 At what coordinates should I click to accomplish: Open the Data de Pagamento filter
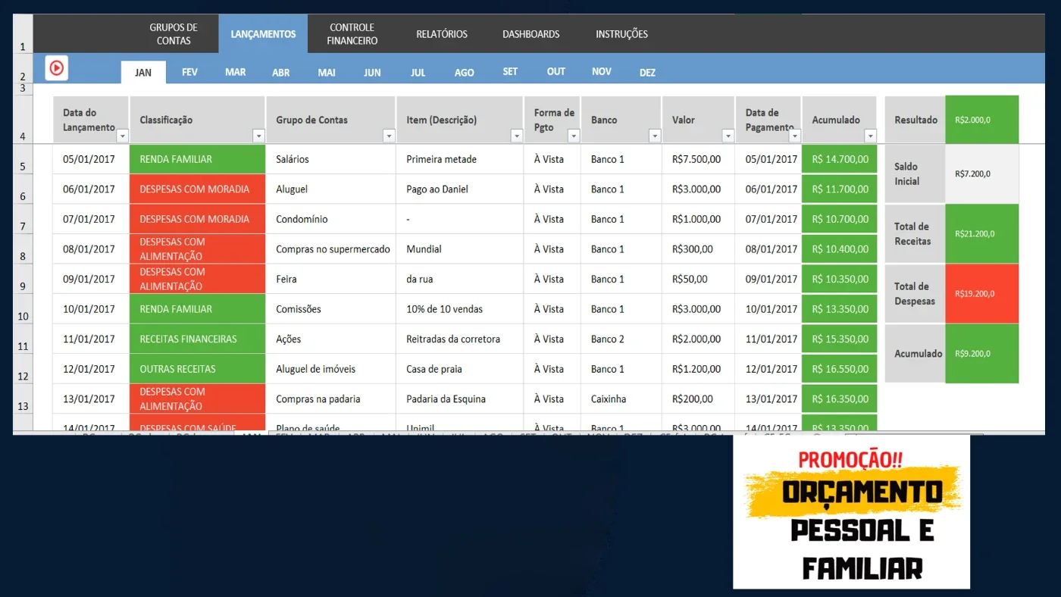[794, 136]
